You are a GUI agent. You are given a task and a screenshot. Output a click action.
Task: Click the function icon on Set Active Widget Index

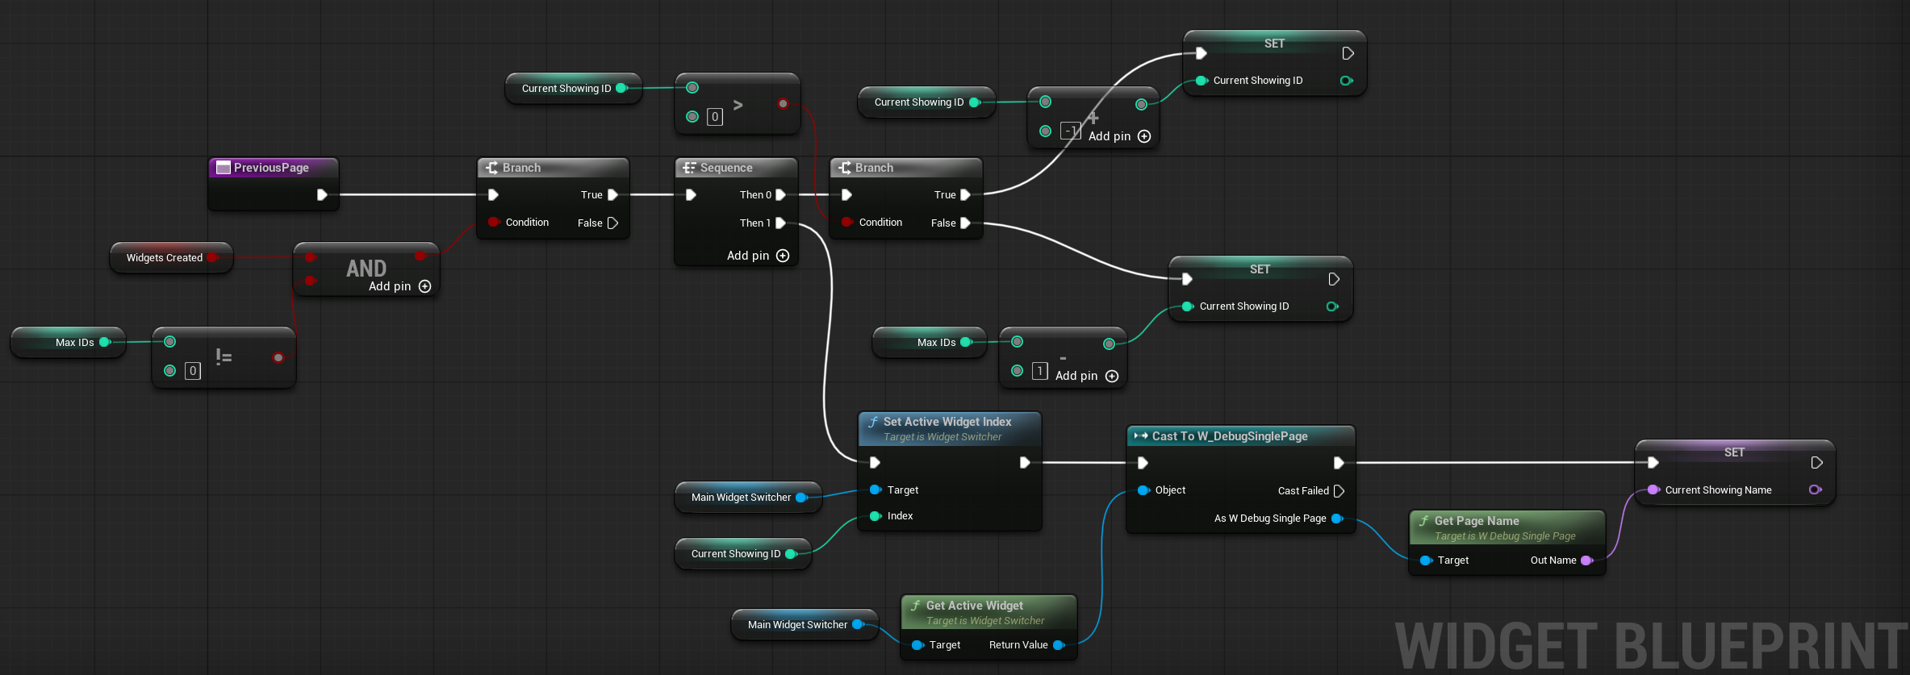point(872,422)
